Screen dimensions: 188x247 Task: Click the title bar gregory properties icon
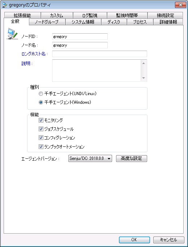[x=5, y=5]
